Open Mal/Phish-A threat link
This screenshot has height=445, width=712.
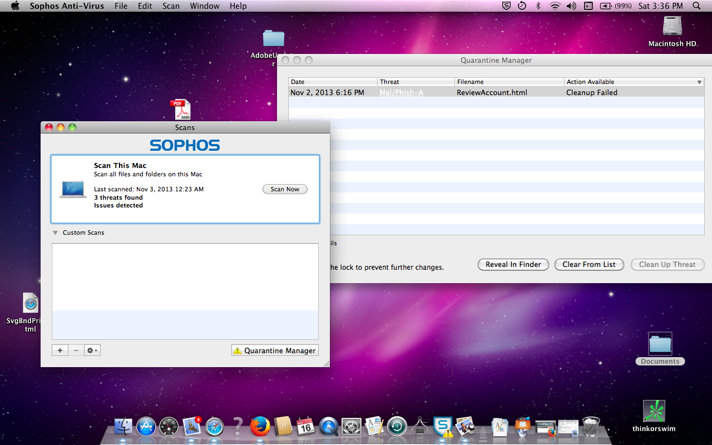click(401, 93)
